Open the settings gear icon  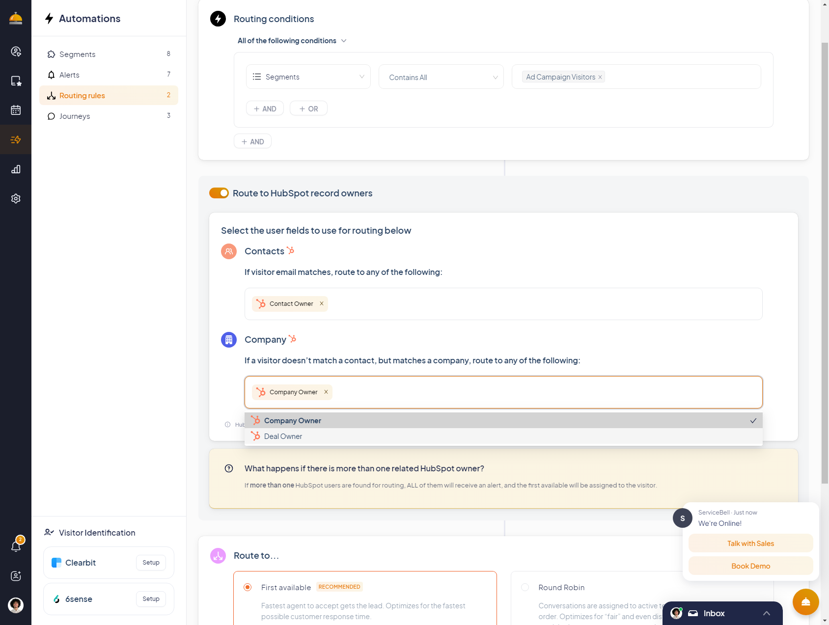coord(16,198)
